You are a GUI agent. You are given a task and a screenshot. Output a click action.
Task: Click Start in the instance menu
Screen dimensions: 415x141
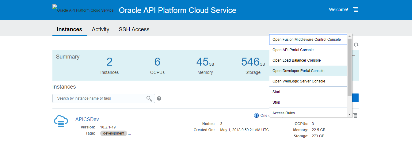[308, 92]
